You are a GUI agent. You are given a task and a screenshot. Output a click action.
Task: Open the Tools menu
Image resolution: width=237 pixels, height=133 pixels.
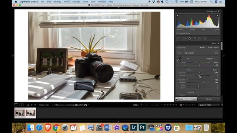(x=86, y=1)
